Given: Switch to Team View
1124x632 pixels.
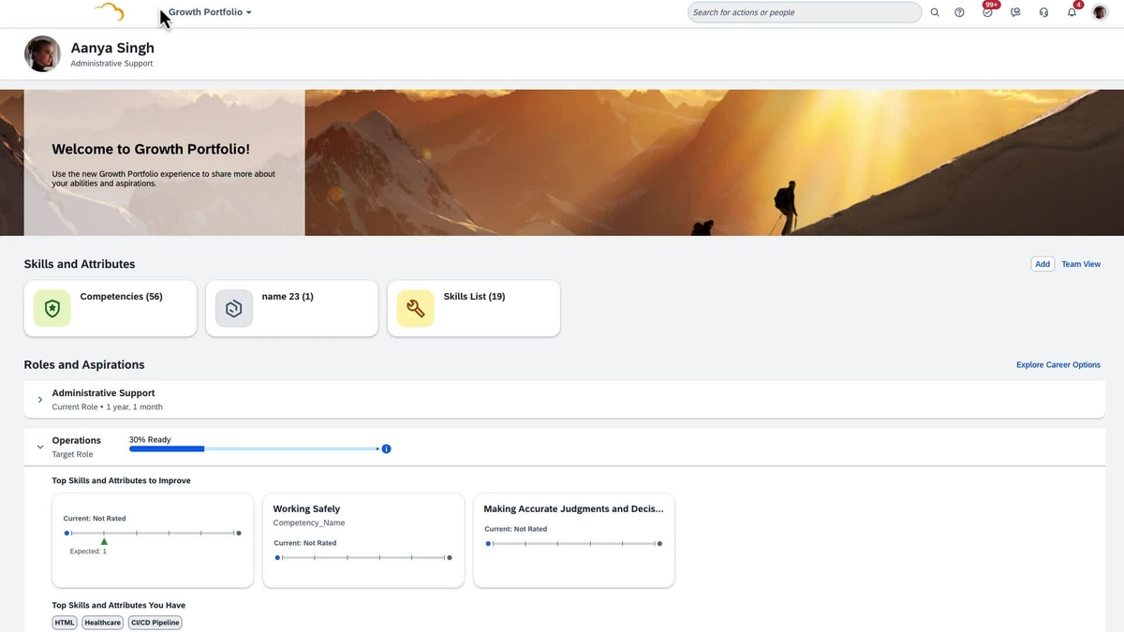Looking at the screenshot, I should coord(1080,264).
